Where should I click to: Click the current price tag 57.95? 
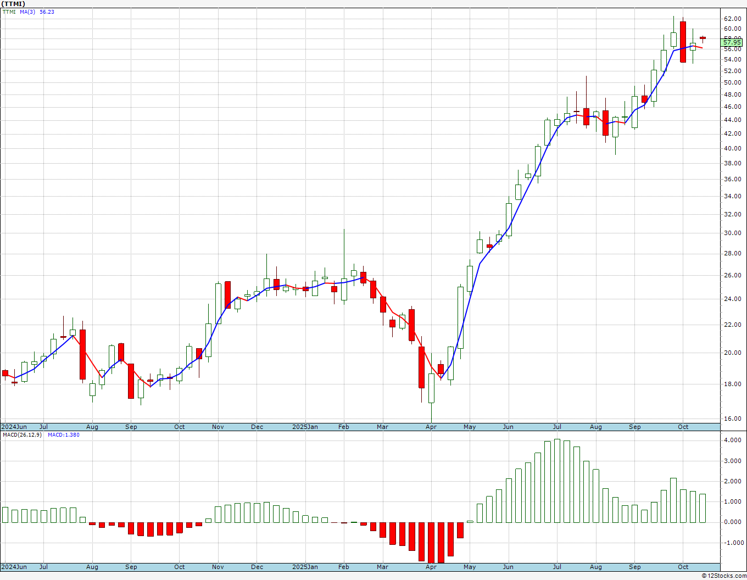point(732,42)
